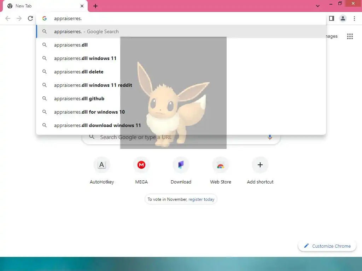This screenshot has height=271, width=362.
Task: Open the side panel icon
Action: pyautogui.click(x=332, y=18)
